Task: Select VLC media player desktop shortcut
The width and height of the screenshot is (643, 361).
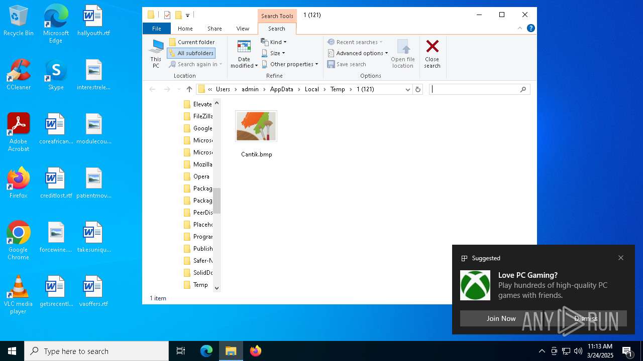Action: [x=19, y=295]
